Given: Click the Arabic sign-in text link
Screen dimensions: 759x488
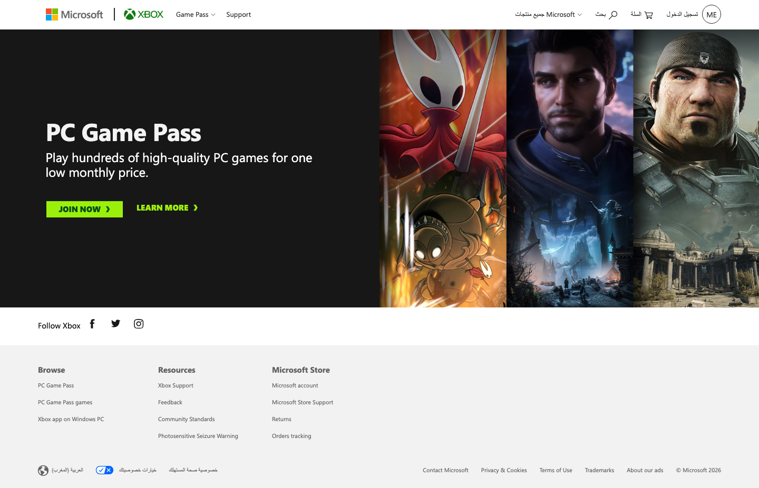Looking at the screenshot, I should 682,14.
